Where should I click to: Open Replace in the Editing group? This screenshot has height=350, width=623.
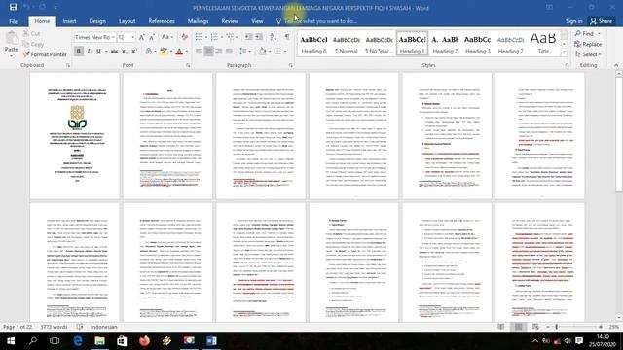[x=588, y=44]
